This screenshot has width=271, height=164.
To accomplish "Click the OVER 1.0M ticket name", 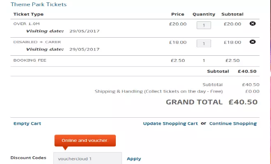I will 25,24.
